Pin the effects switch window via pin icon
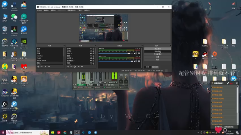The image size is (241, 135). pos(228,83)
